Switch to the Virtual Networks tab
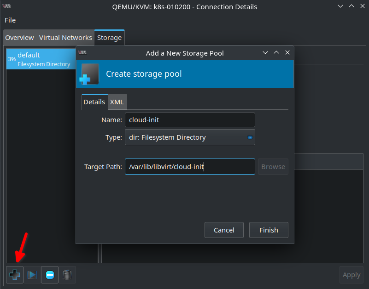The height and width of the screenshot is (289, 369). pos(65,38)
